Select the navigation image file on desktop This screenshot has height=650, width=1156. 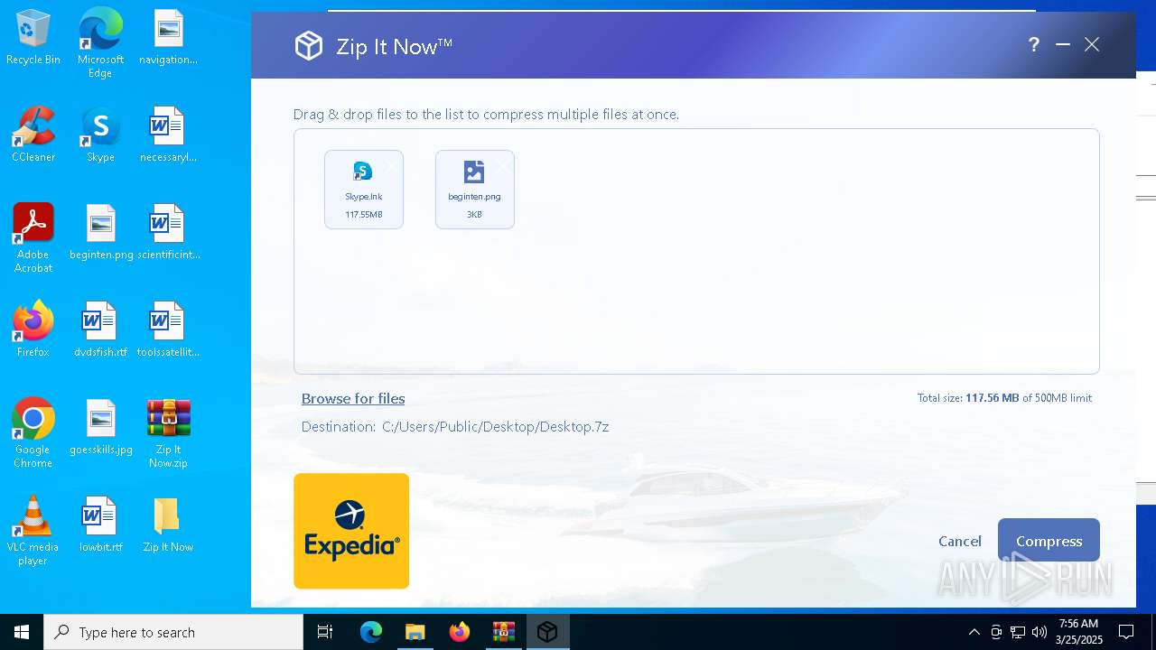[x=168, y=38]
